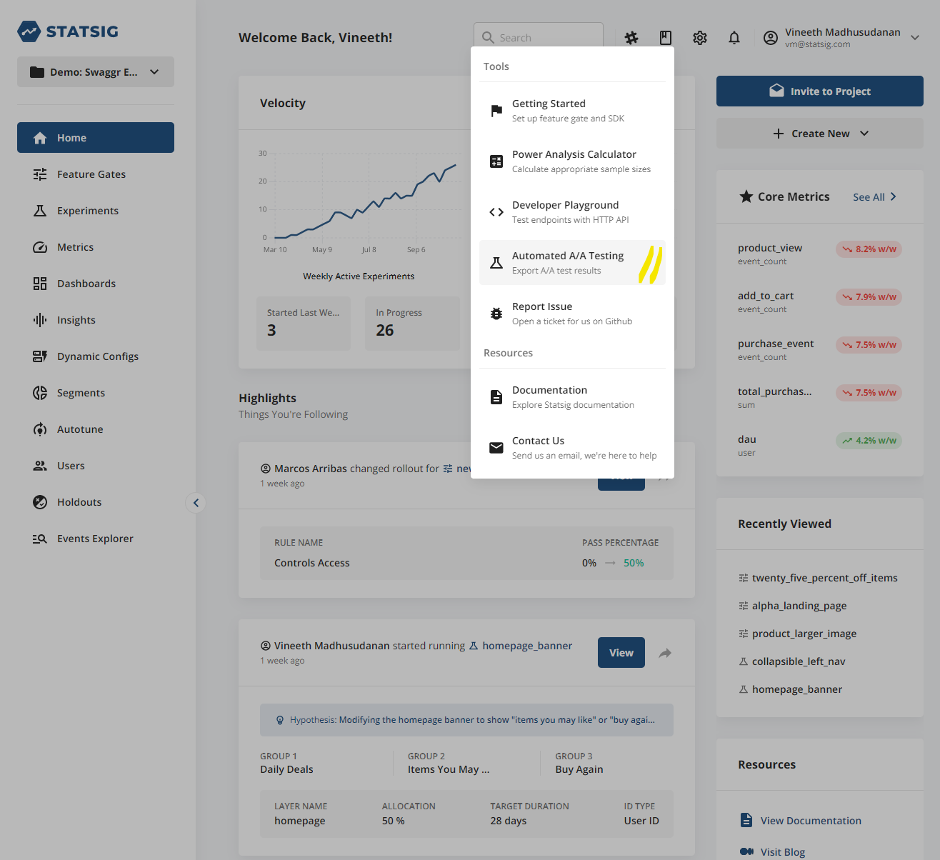Image resolution: width=940 pixels, height=860 pixels.
Task: Open homepage_banner in Recently Viewed
Action: [x=797, y=689]
